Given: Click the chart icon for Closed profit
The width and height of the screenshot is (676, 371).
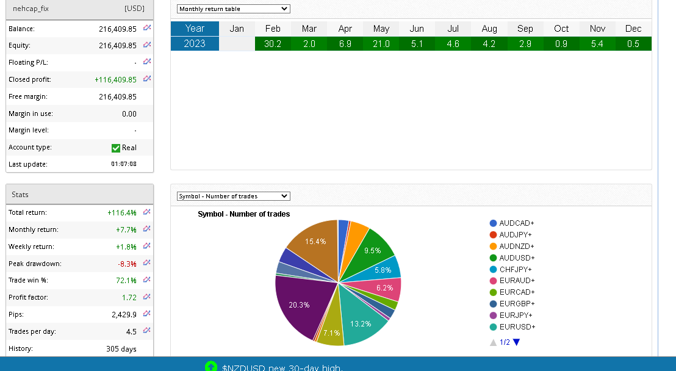Looking at the screenshot, I should [147, 79].
